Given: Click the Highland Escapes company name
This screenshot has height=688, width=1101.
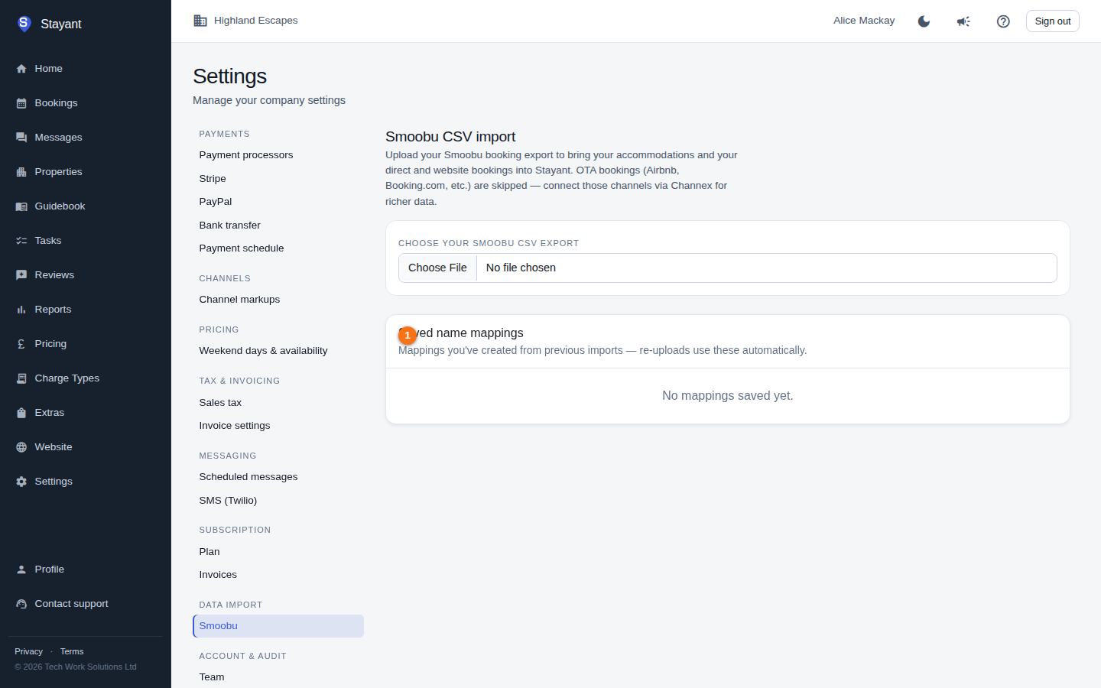Looking at the screenshot, I should [x=256, y=21].
